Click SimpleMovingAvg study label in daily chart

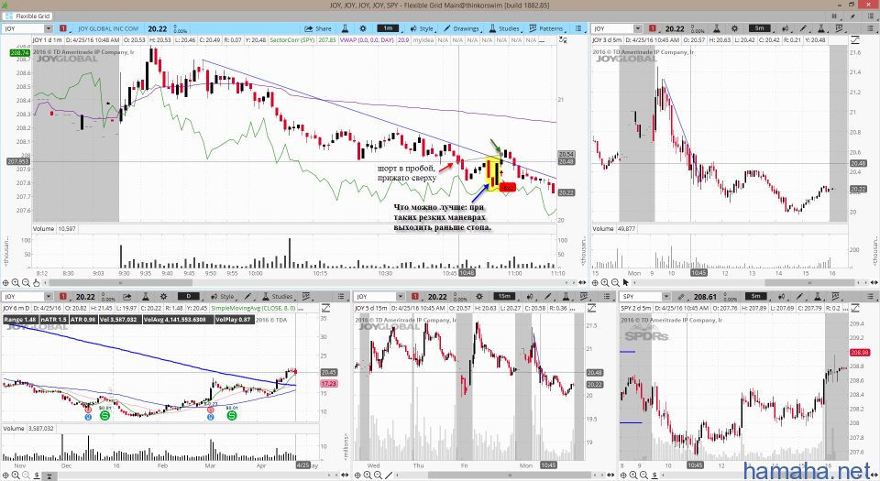point(253,309)
